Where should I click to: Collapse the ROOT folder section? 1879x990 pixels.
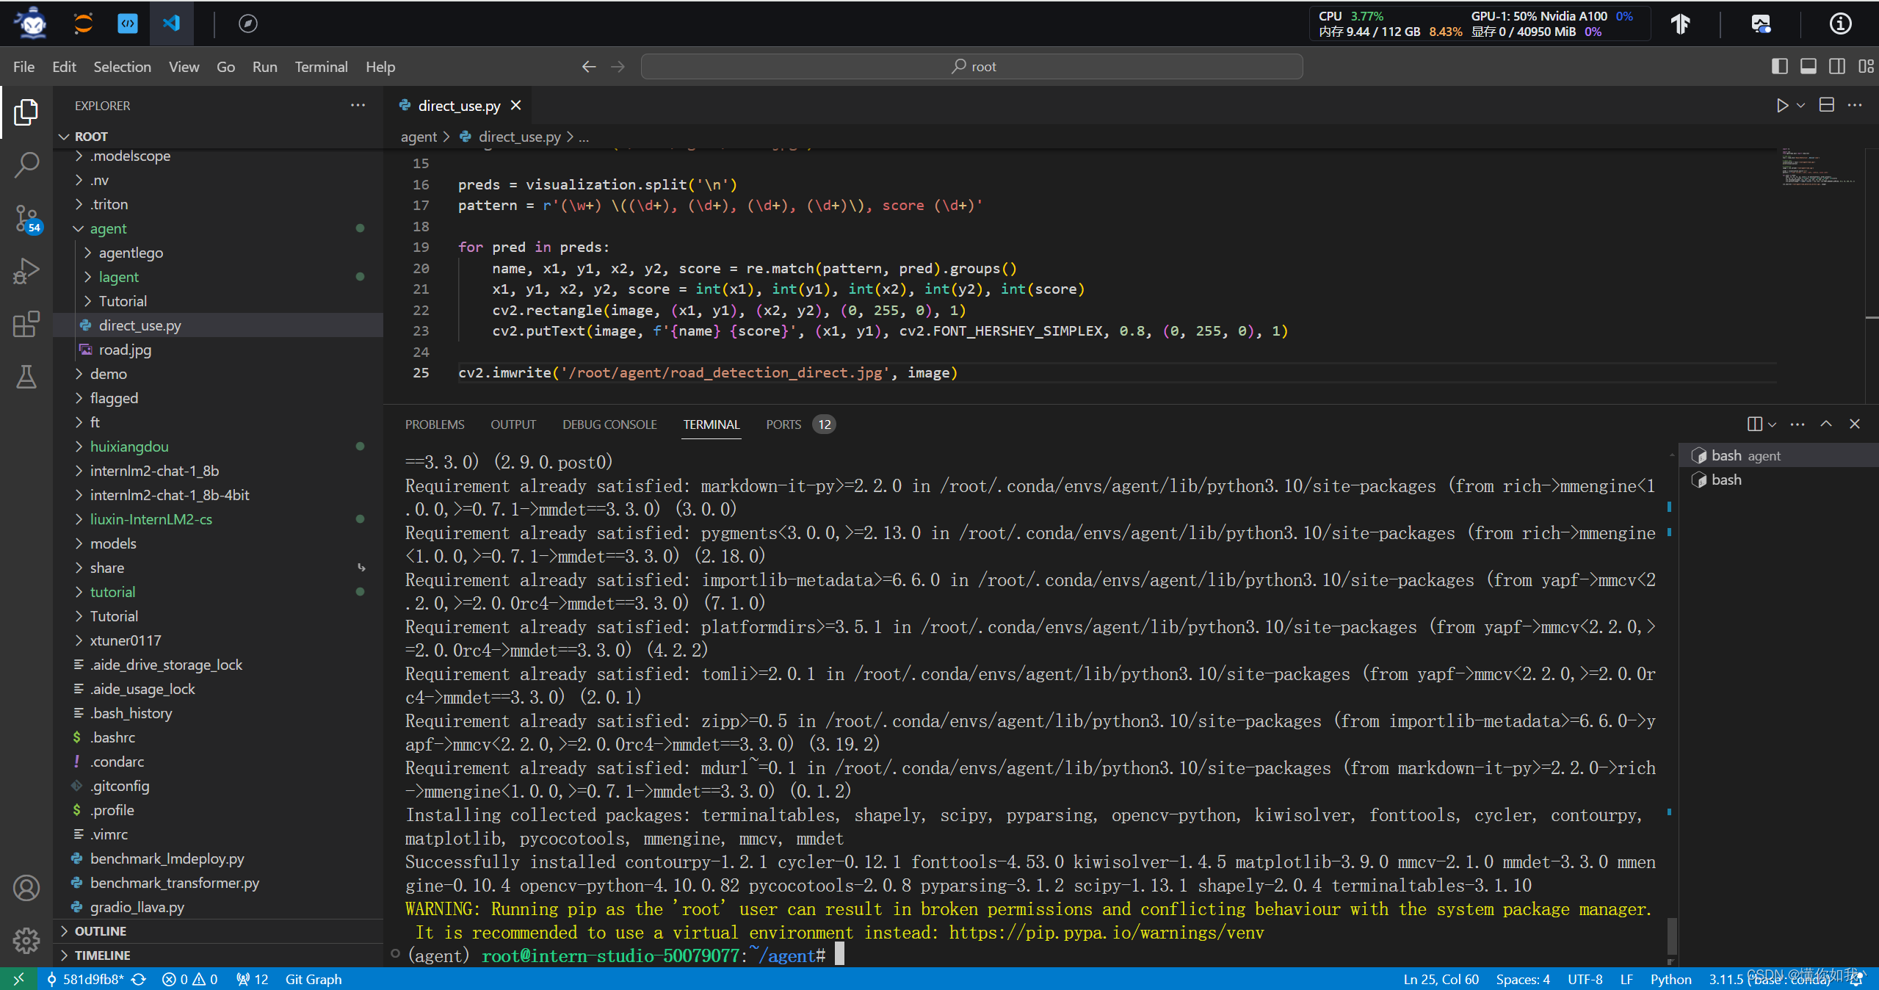(219, 137)
